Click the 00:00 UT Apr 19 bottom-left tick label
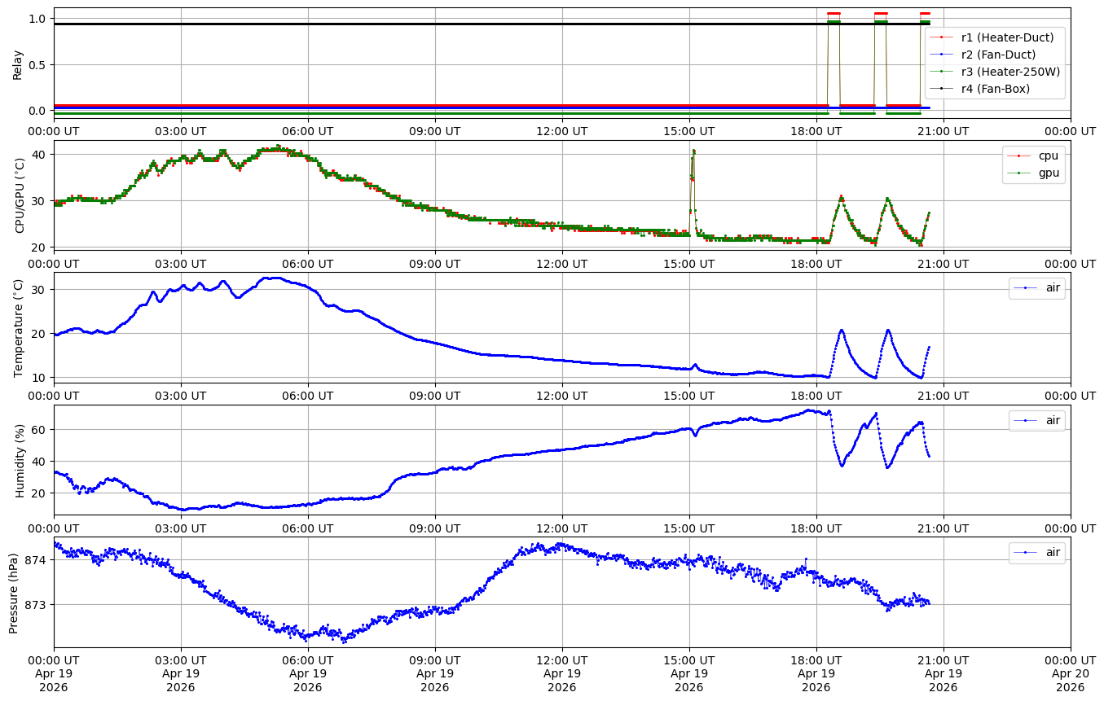 click(55, 673)
